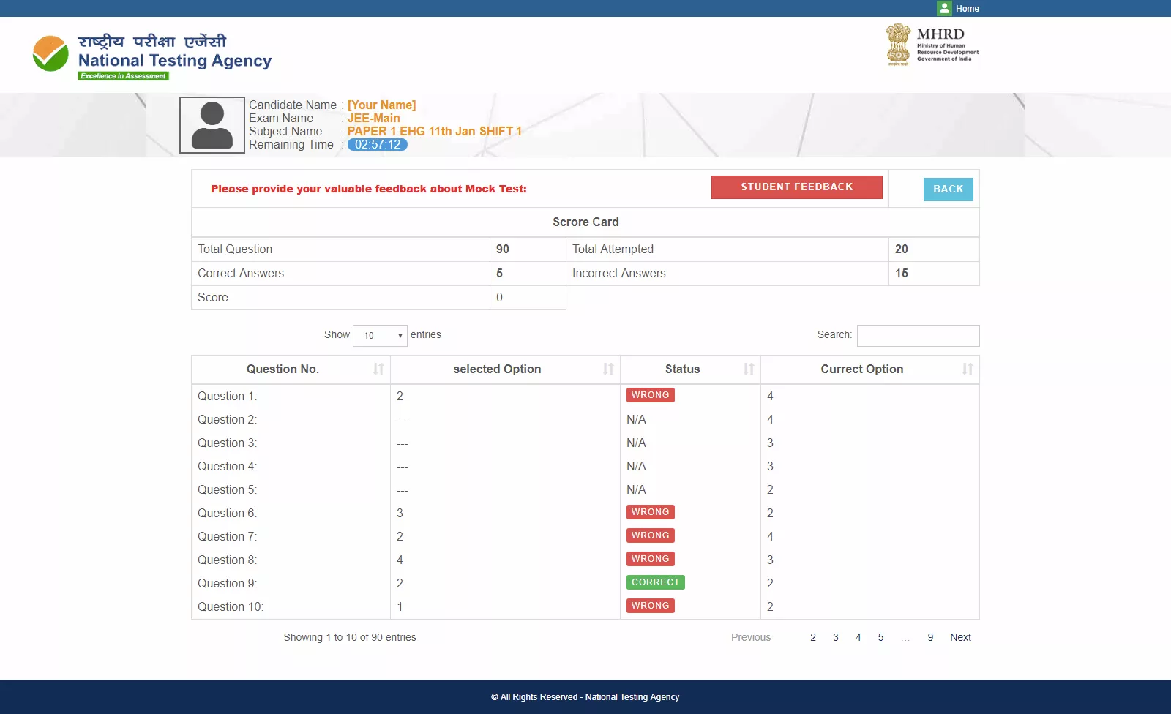Viewport: 1171px width, 714px height.
Task: Click the Previous pagination link
Action: coord(750,637)
